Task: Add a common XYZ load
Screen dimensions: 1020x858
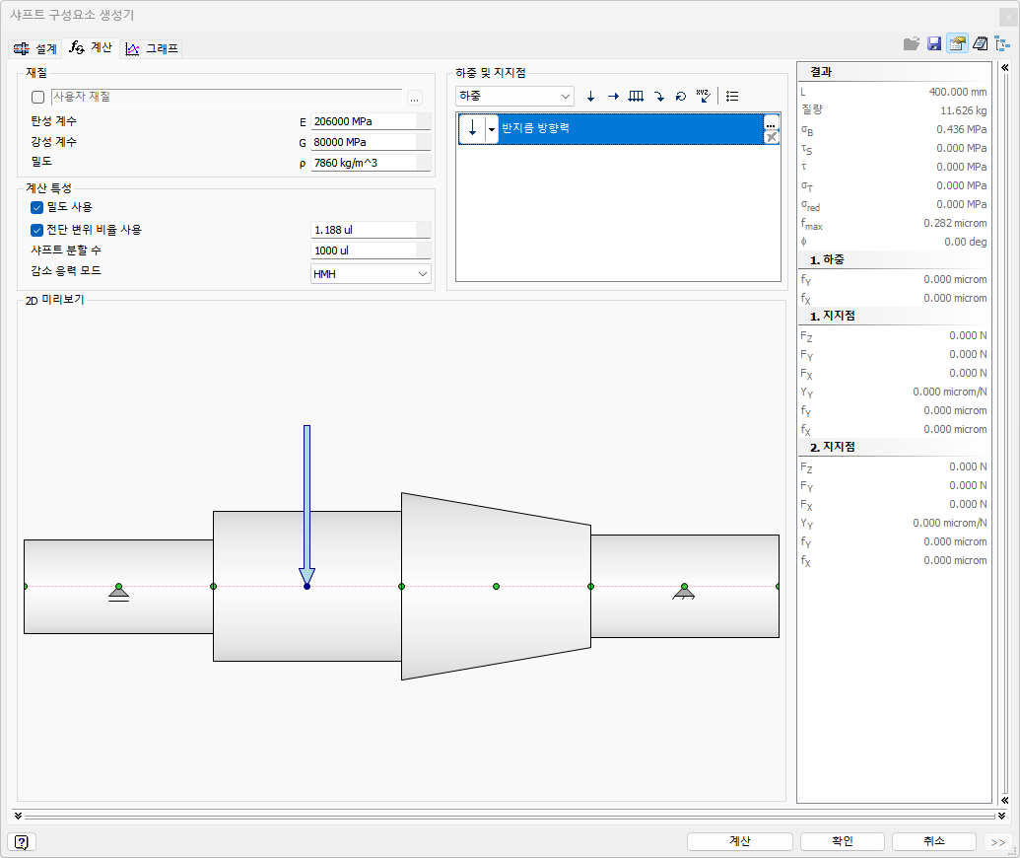Action: point(704,97)
